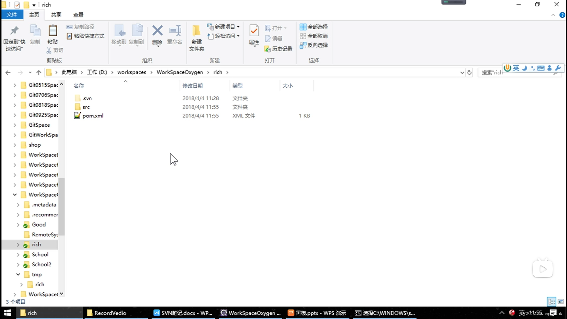Click workspaces in the breadcrumb path
The image size is (567, 319).
(x=132, y=72)
